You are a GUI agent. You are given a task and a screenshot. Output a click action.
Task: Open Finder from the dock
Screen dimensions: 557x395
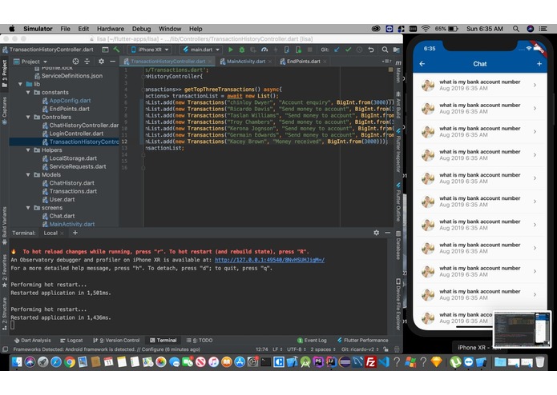tap(17, 362)
